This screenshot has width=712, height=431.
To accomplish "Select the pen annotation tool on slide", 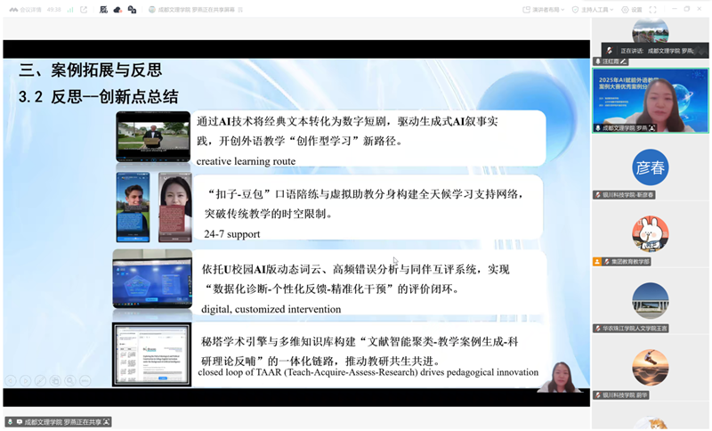I will [x=41, y=380].
